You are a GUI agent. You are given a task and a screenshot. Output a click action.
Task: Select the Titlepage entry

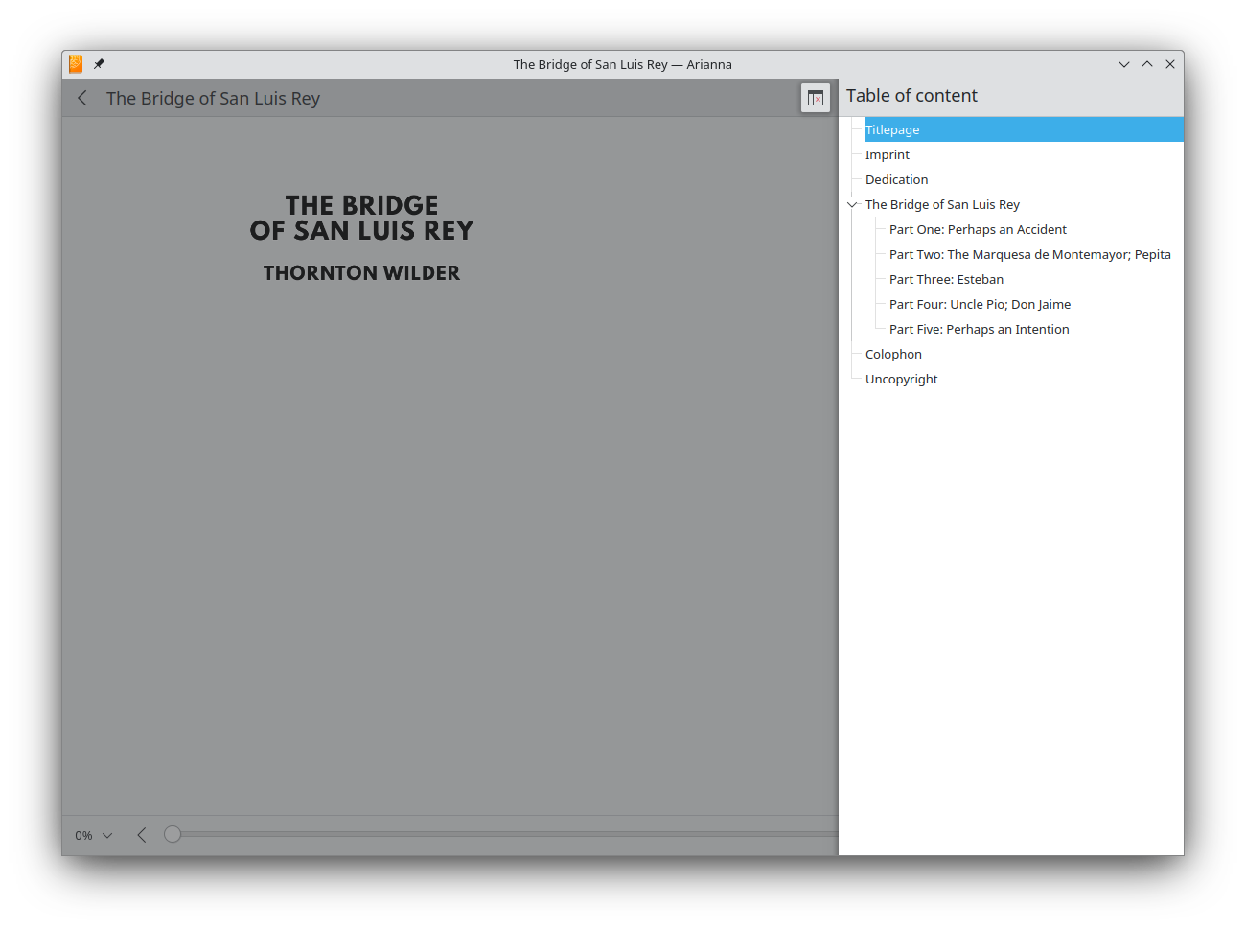[x=1024, y=129]
